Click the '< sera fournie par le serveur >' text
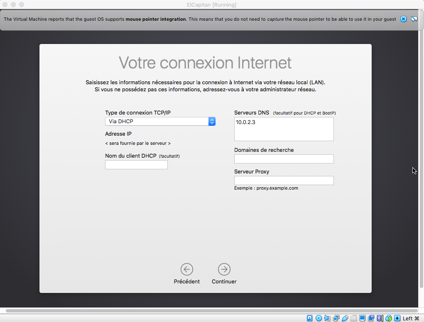 click(138, 143)
